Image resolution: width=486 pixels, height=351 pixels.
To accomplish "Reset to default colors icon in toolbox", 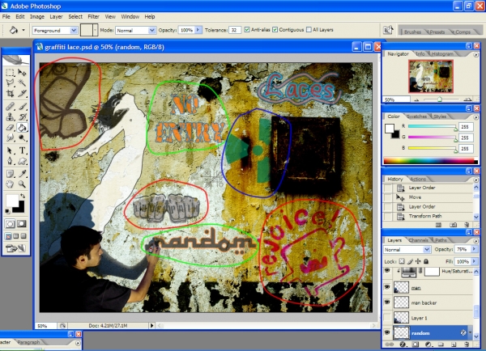I will pyautogui.click(x=8, y=212).
